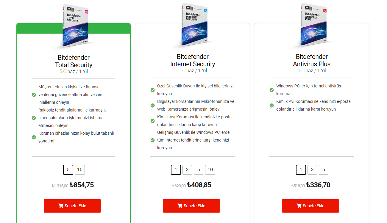Add Antivirus Plus to cart
Viewport: 387px width, 223px height.
[310, 206]
